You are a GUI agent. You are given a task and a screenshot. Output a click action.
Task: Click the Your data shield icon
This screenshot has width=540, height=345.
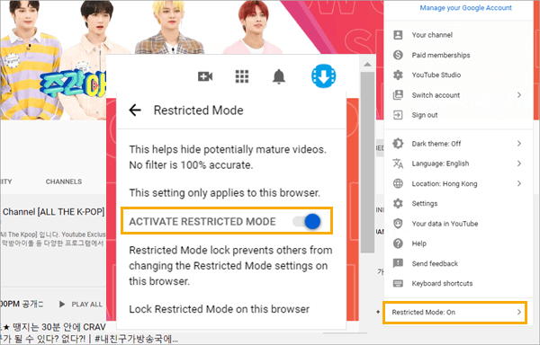[398, 224]
